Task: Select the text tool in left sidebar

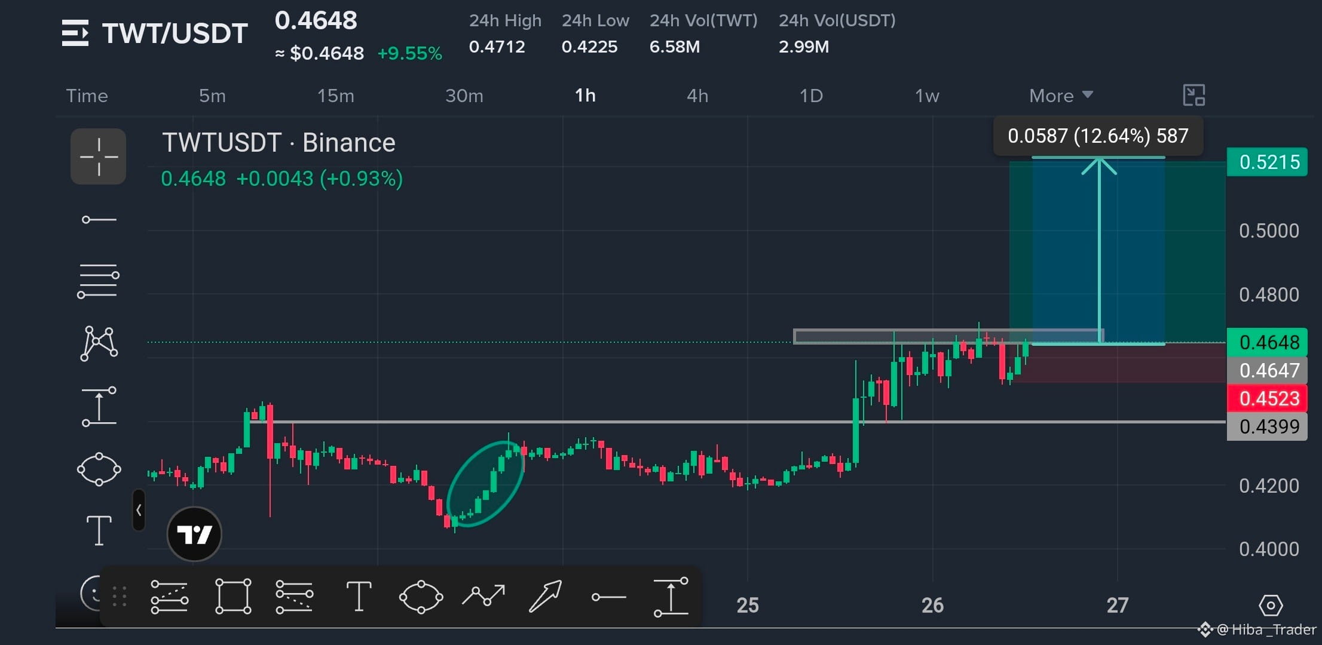Action: pyautogui.click(x=99, y=530)
